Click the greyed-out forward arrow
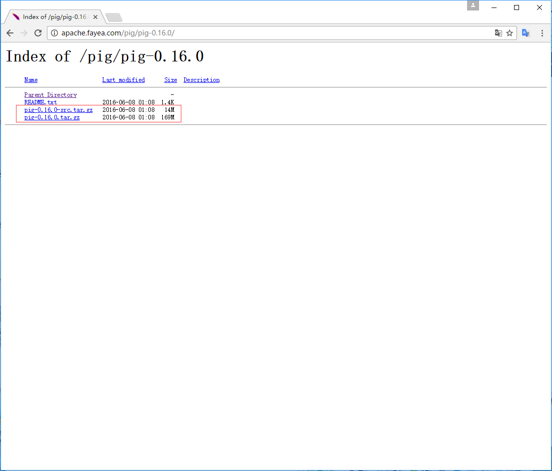The height and width of the screenshot is (471, 552). (x=24, y=33)
